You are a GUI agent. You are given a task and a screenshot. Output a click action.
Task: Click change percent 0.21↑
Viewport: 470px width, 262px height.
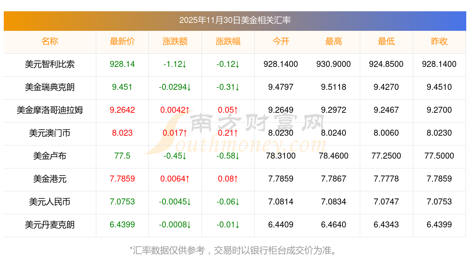(x=228, y=133)
